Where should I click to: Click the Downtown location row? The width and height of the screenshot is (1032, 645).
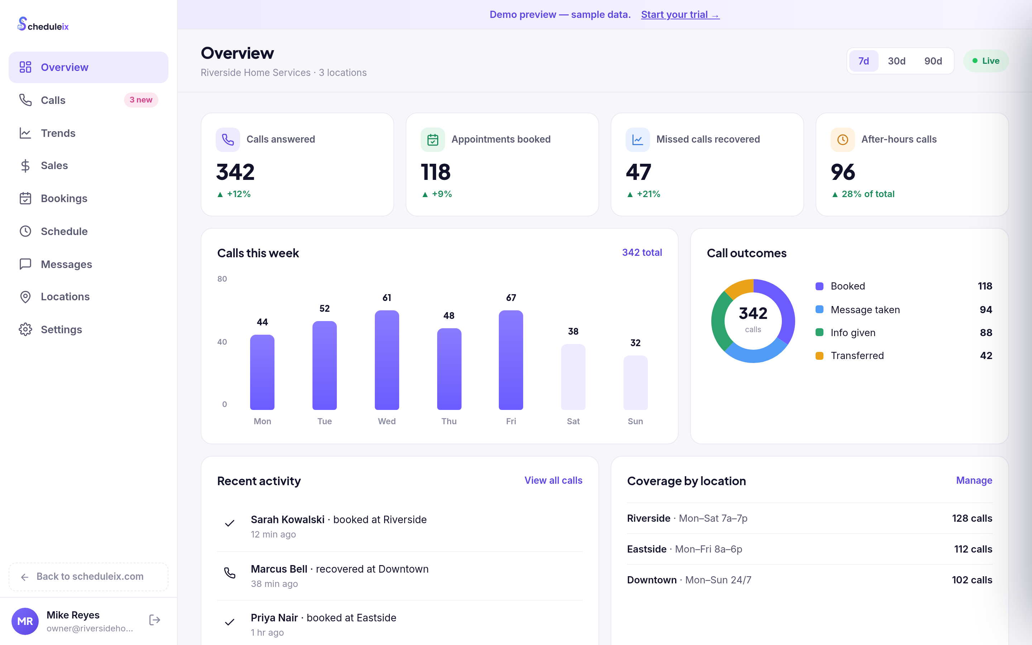(809, 580)
